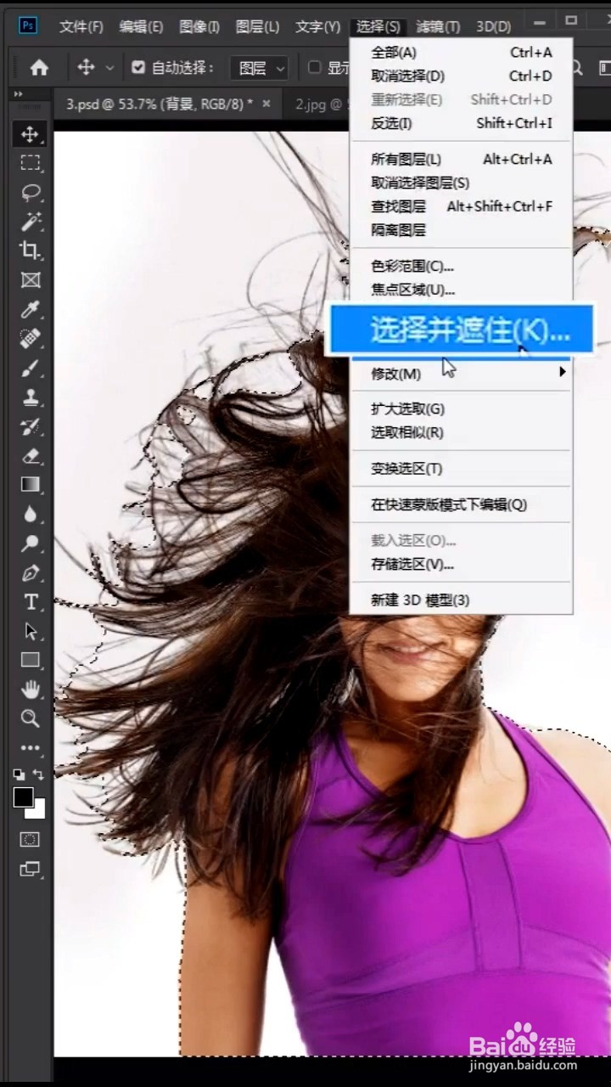
Task: Select the Blur tool
Action: pyautogui.click(x=31, y=515)
